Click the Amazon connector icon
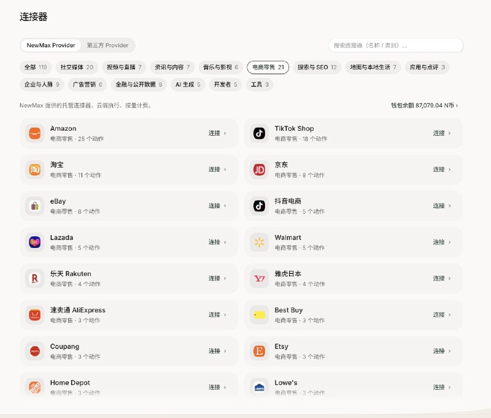 pyautogui.click(x=35, y=133)
